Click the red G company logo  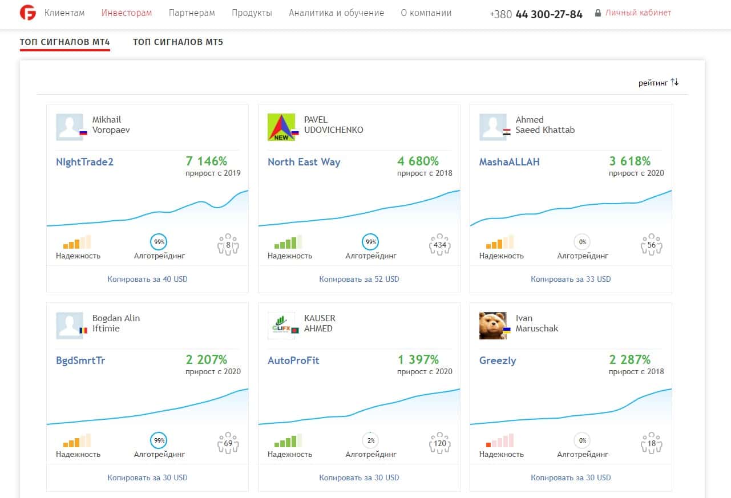click(x=27, y=13)
